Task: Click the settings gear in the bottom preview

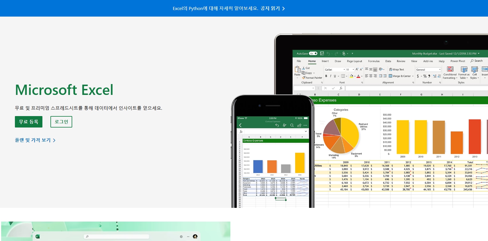Action: click(181, 237)
